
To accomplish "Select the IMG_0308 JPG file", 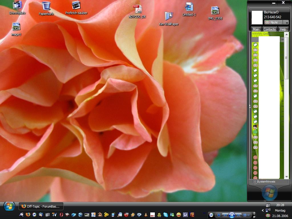I will point(215,13).
